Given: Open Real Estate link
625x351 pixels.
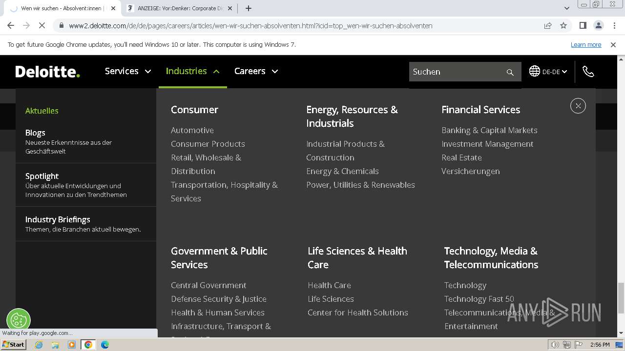Looking at the screenshot, I should [x=461, y=157].
